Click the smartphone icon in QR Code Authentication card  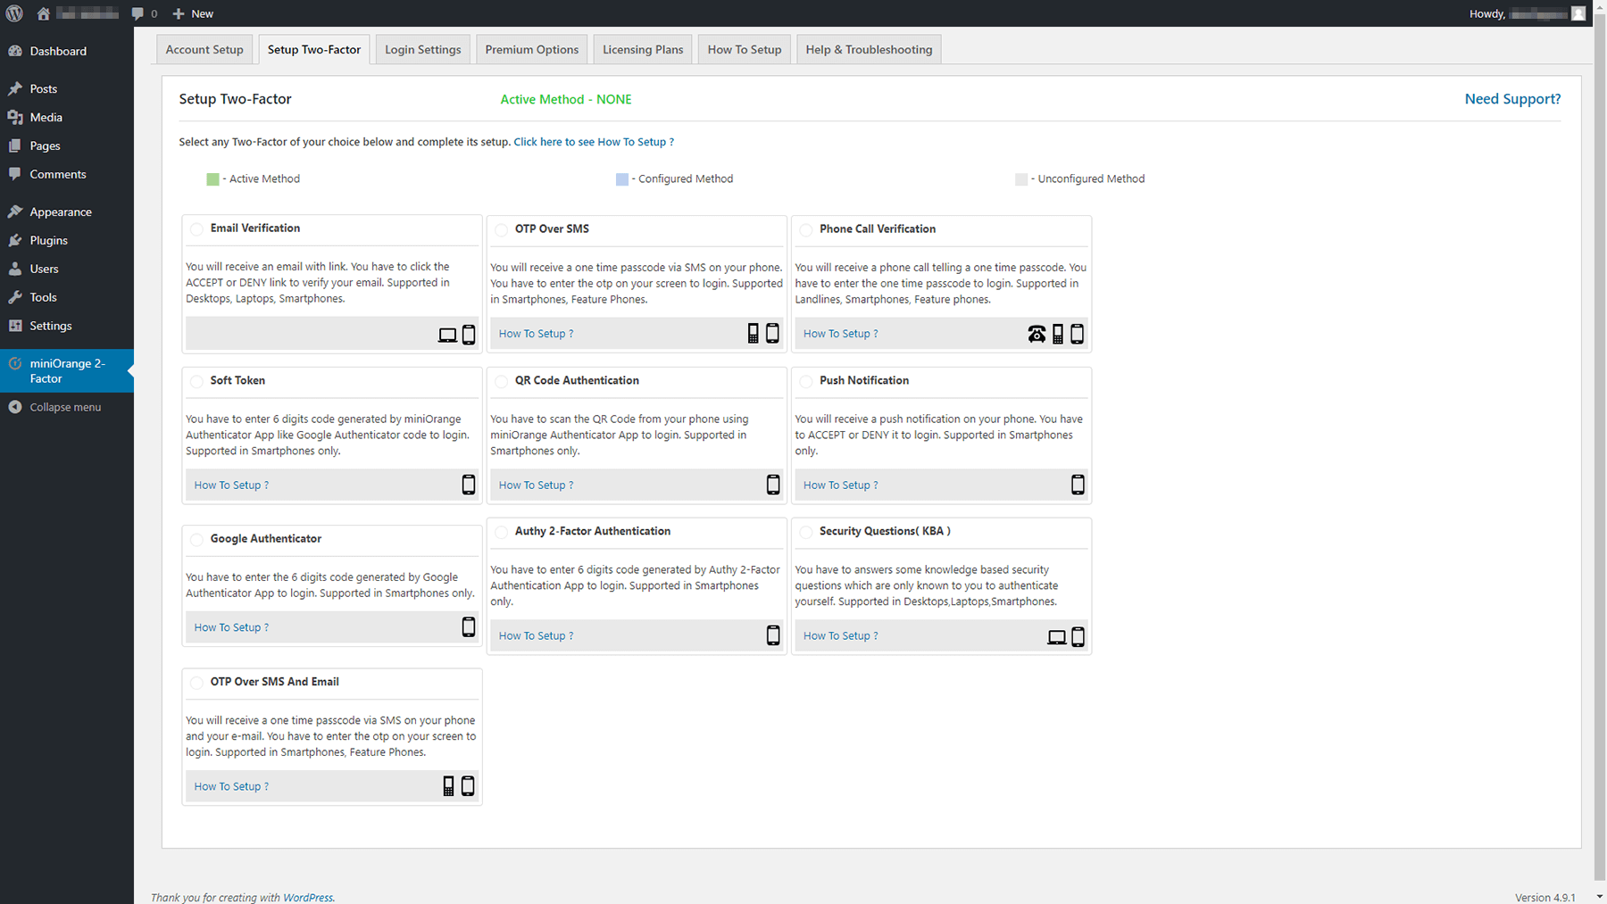click(773, 485)
